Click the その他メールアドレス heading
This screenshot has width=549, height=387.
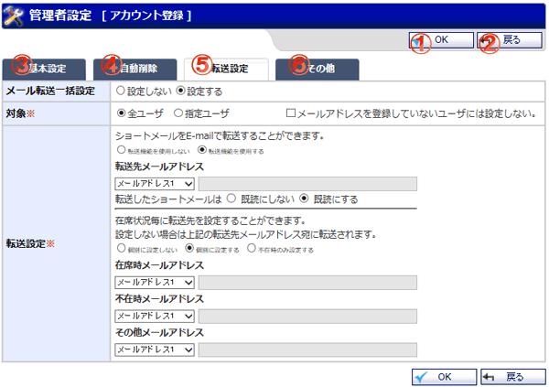coord(159,333)
